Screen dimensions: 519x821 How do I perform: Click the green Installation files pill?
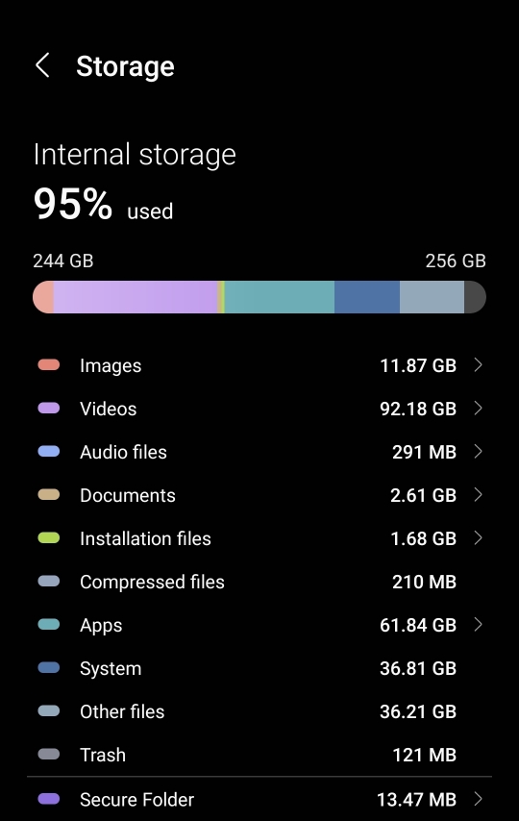pos(49,537)
